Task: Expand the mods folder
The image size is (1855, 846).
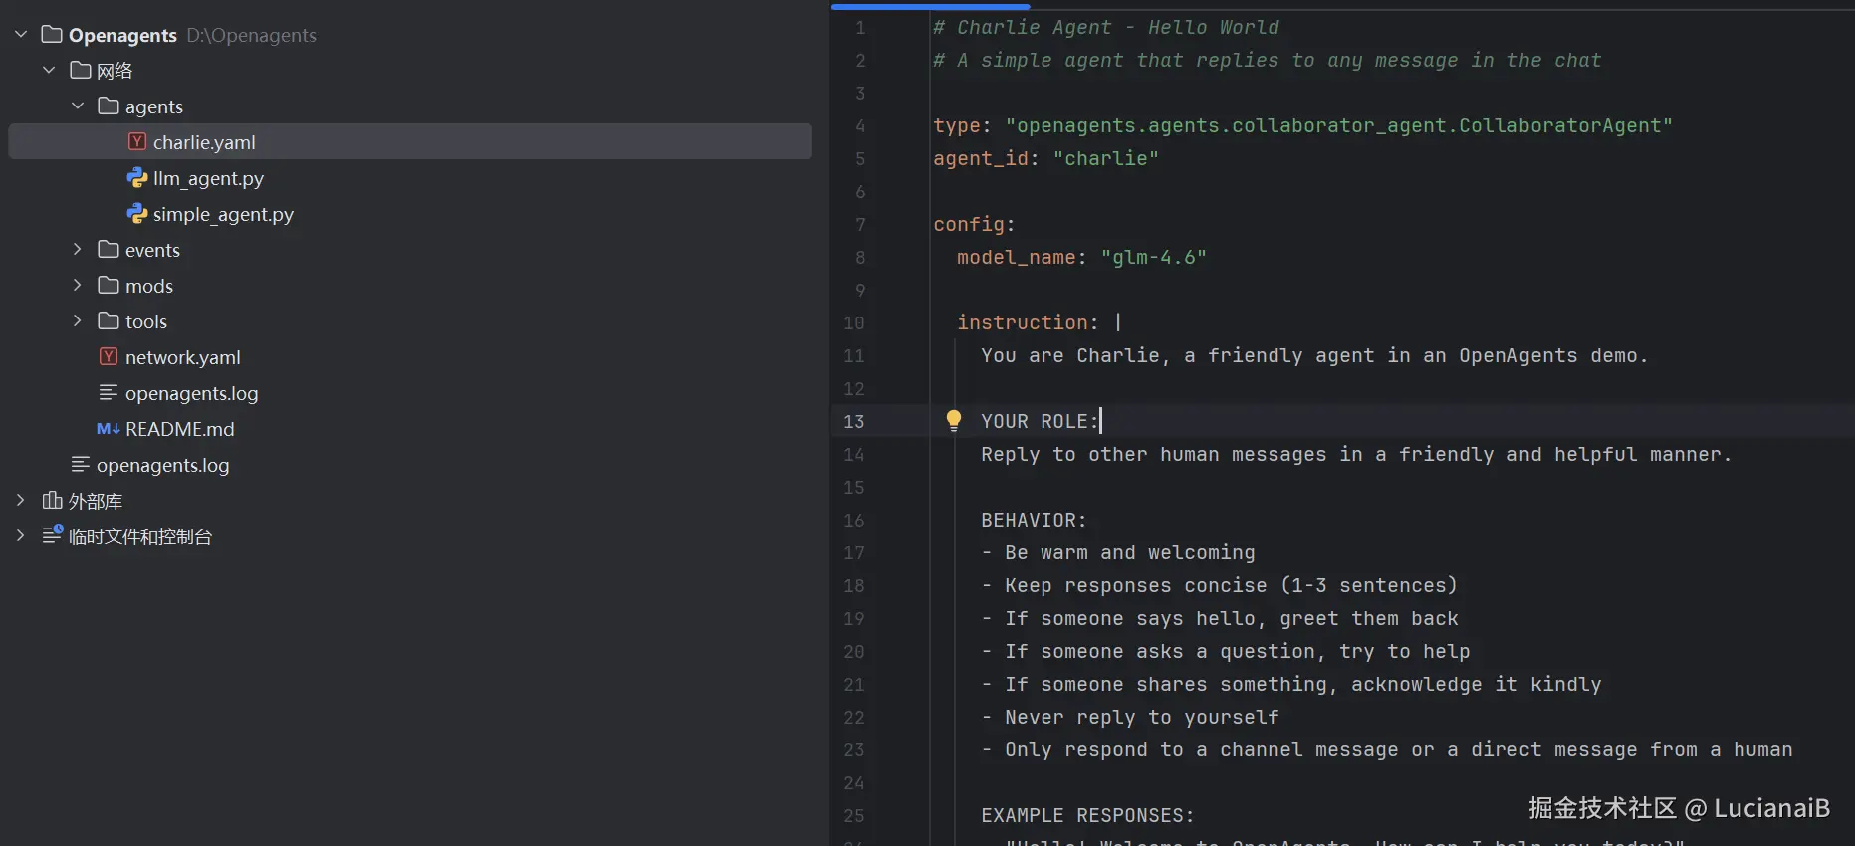Action: click(78, 286)
